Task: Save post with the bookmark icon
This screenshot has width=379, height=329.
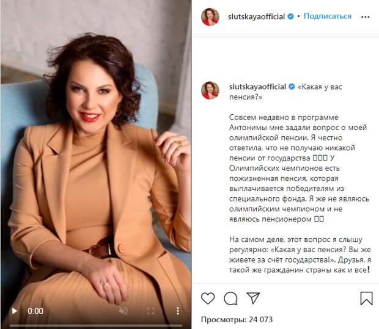Action: click(x=366, y=298)
